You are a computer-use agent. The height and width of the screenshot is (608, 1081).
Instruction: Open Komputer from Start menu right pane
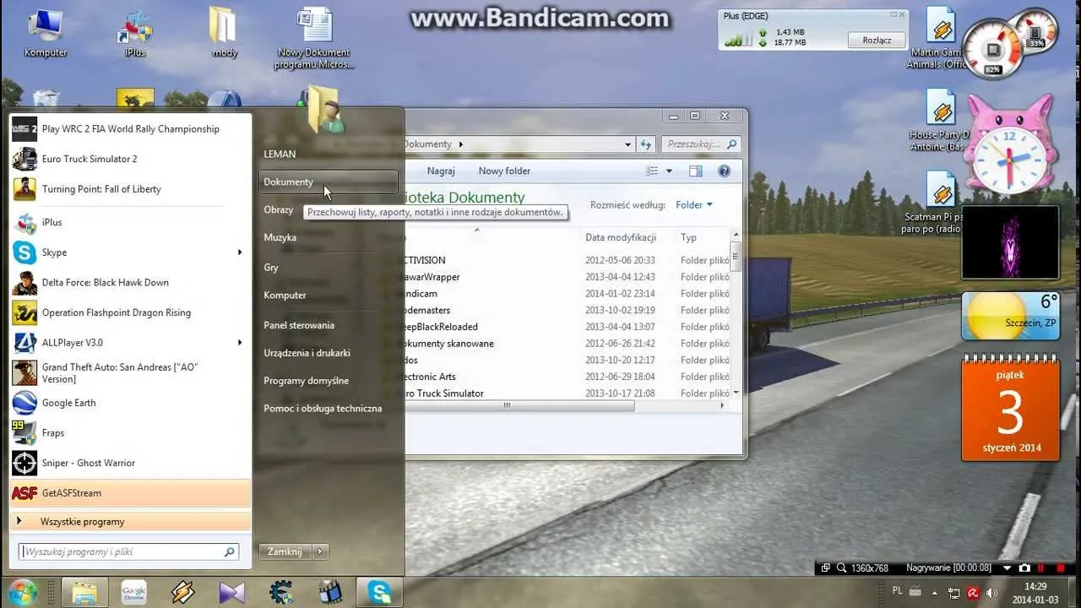click(285, 295)
